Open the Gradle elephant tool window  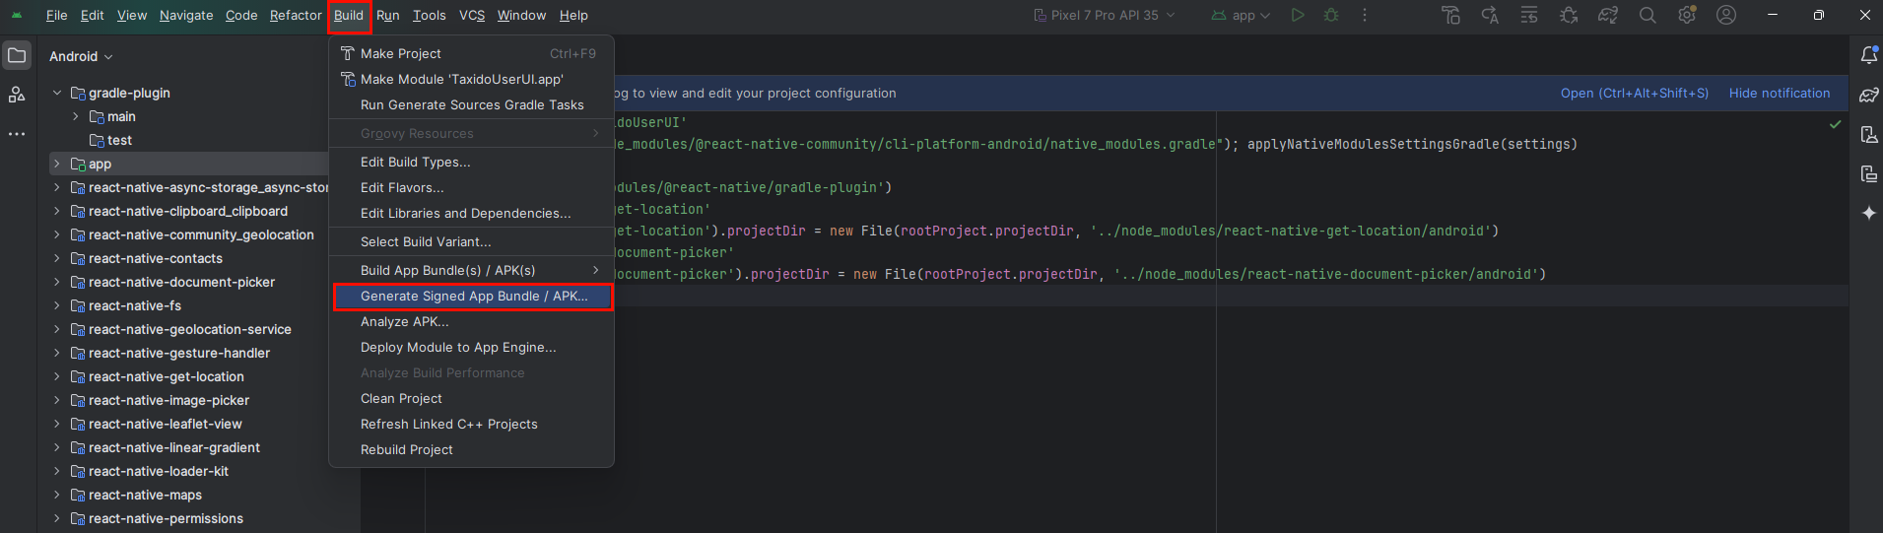point(1868,95)
